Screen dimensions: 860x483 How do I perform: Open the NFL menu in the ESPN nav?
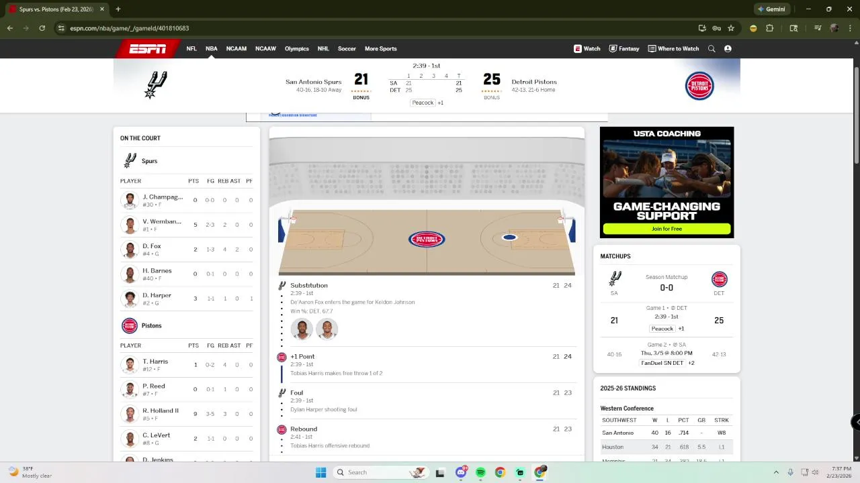(x=191, y=49)
